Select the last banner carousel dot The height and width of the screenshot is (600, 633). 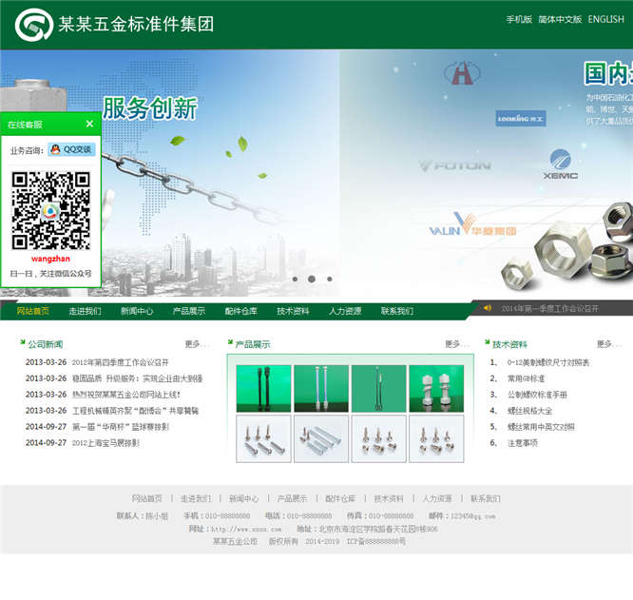(x=329, y=280)
